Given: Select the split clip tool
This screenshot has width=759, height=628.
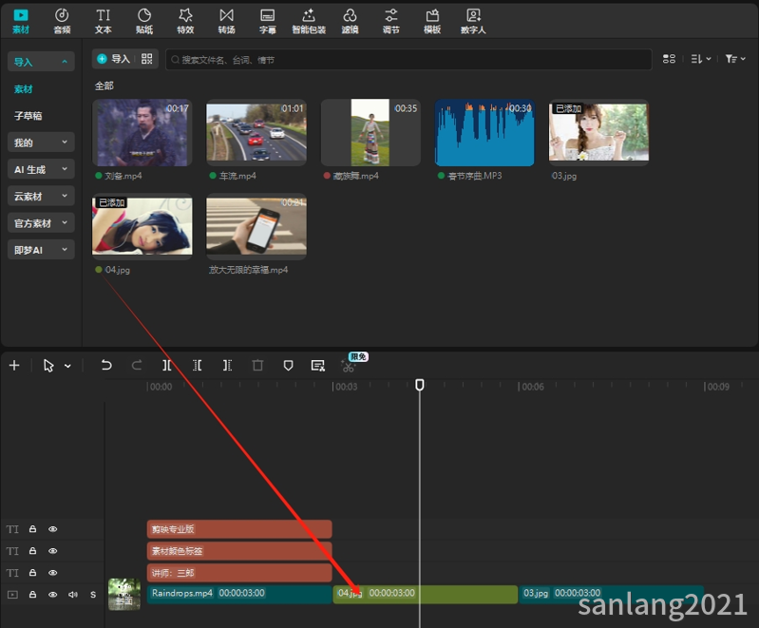Looking at the screenshot, I should [x=166, y=365].
